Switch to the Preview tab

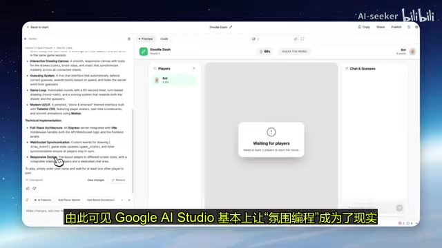[x=146, y=39]
